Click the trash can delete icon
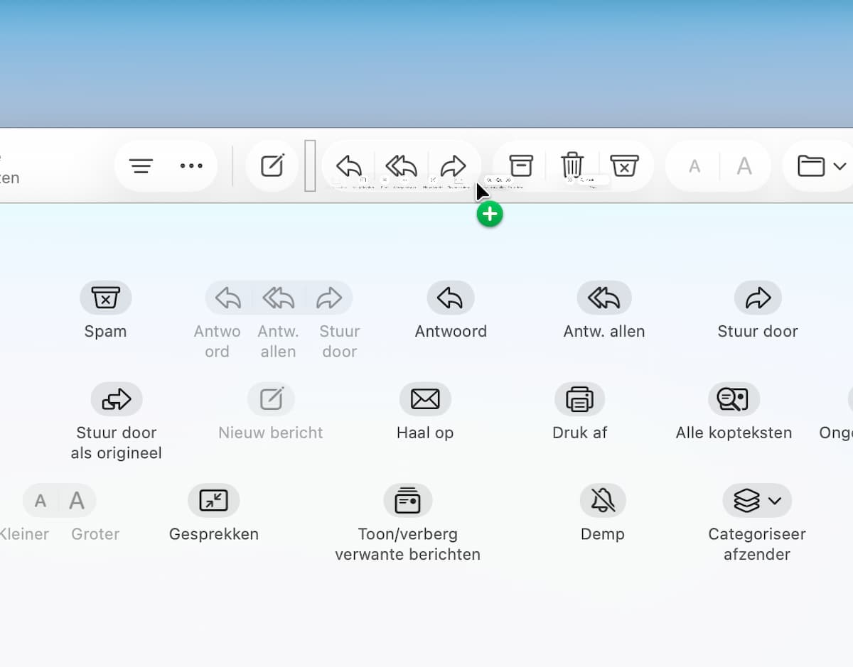Image resolution: width=853 pixels, height=667 pixels. click(572, 166)
